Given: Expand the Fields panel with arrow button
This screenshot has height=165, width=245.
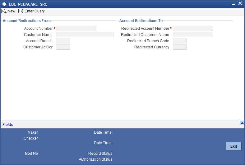Looking at the screenshot, I should click(x=242, y=123).
